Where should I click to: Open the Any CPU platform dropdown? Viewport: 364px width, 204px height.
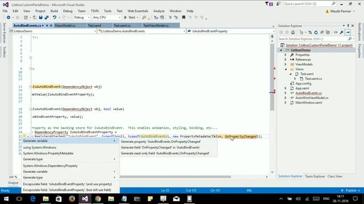[x=106, y=18]
